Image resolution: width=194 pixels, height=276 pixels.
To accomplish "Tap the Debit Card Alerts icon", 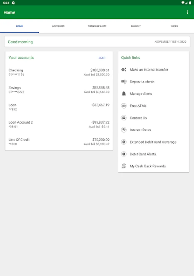I will (x=124, y=154).
